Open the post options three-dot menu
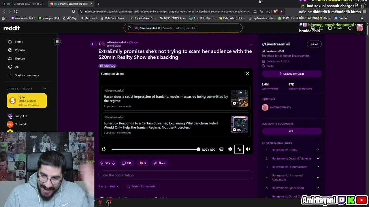 pos(251,44)
